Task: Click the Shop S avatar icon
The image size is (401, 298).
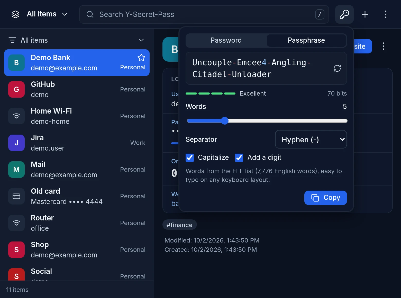Action: [x=16, y=250]
